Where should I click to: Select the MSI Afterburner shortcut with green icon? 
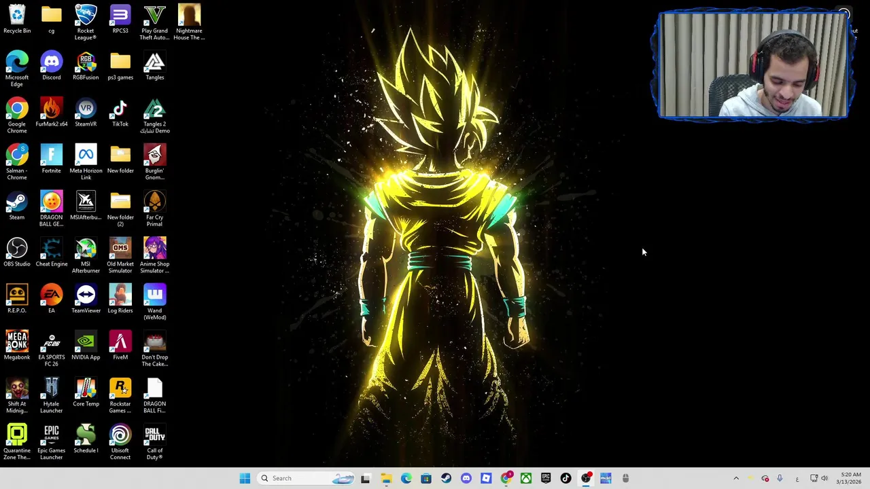click(x=86, y=255)
